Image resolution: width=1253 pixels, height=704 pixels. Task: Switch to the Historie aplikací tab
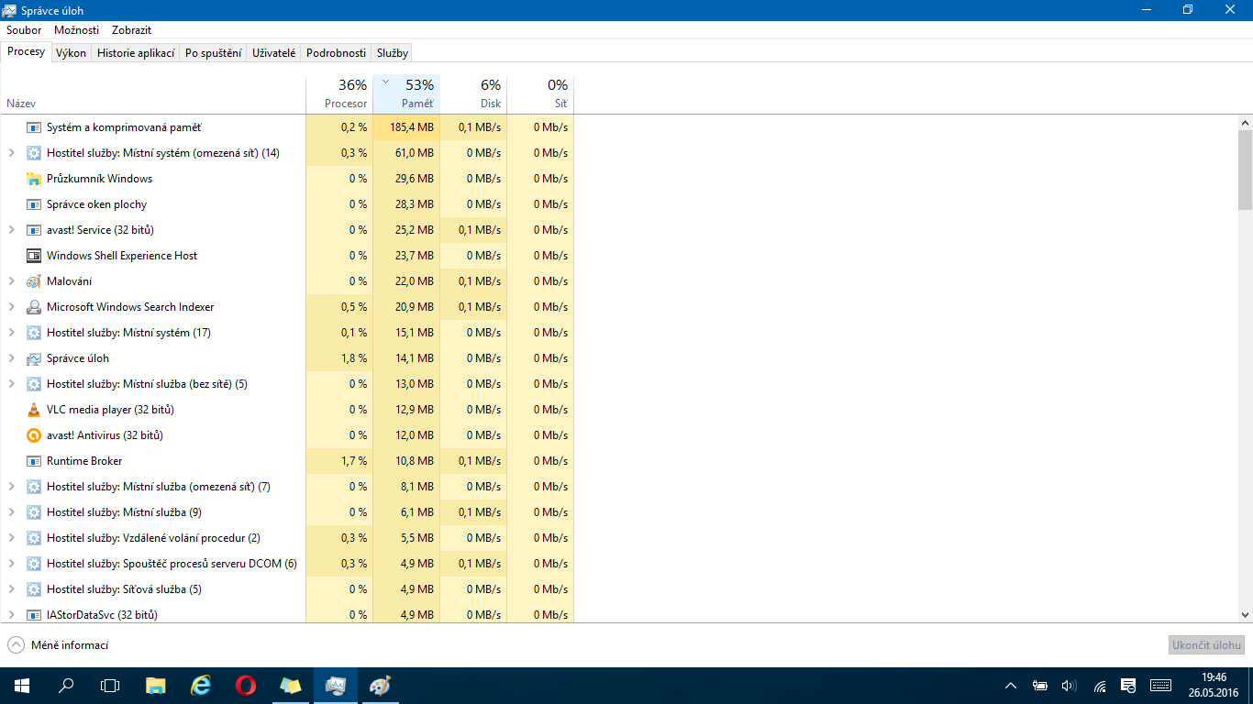[136, 53]
